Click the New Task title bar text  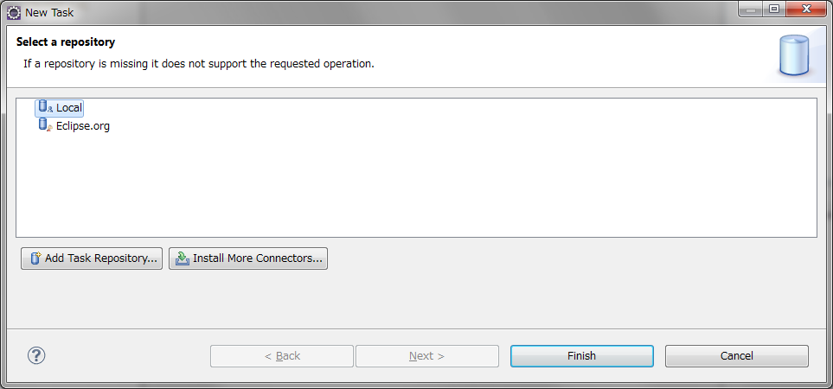point(49,13)
